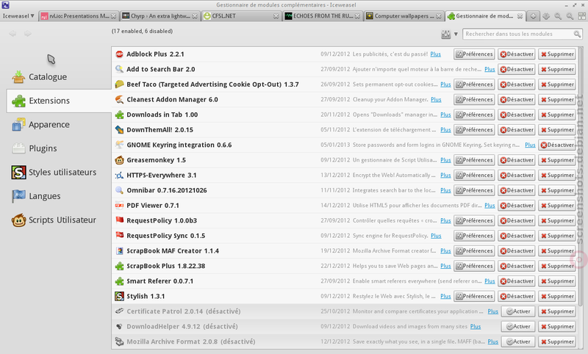
Task: Select the Apparence sidebar icon
Action: 18,124
